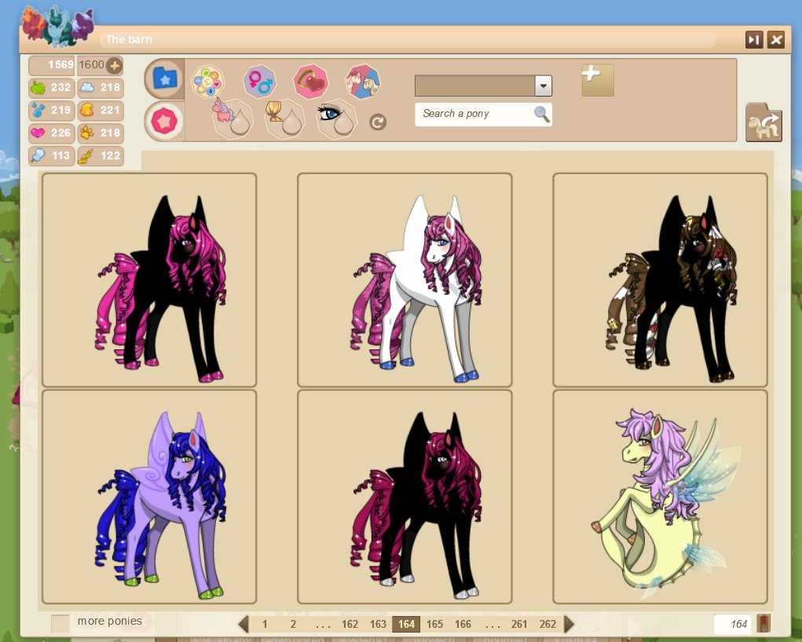This screenshot has width=802, height=642.
Task: Select the golden stat 122
Action: [101, 156]
